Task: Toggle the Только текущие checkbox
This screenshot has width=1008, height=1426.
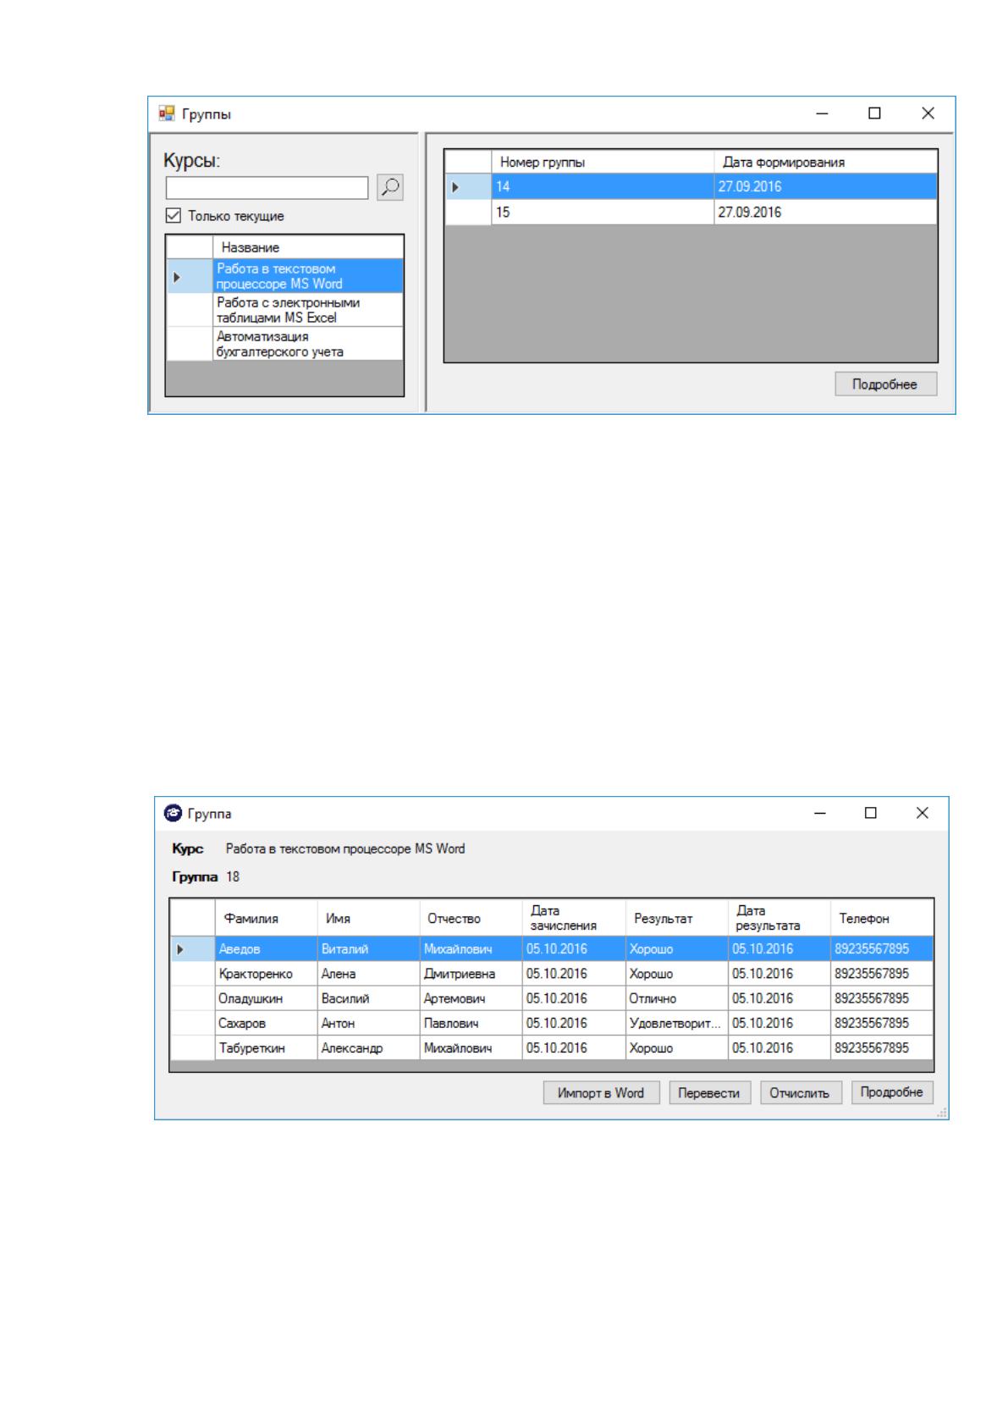Action: [x=174, y=216]
